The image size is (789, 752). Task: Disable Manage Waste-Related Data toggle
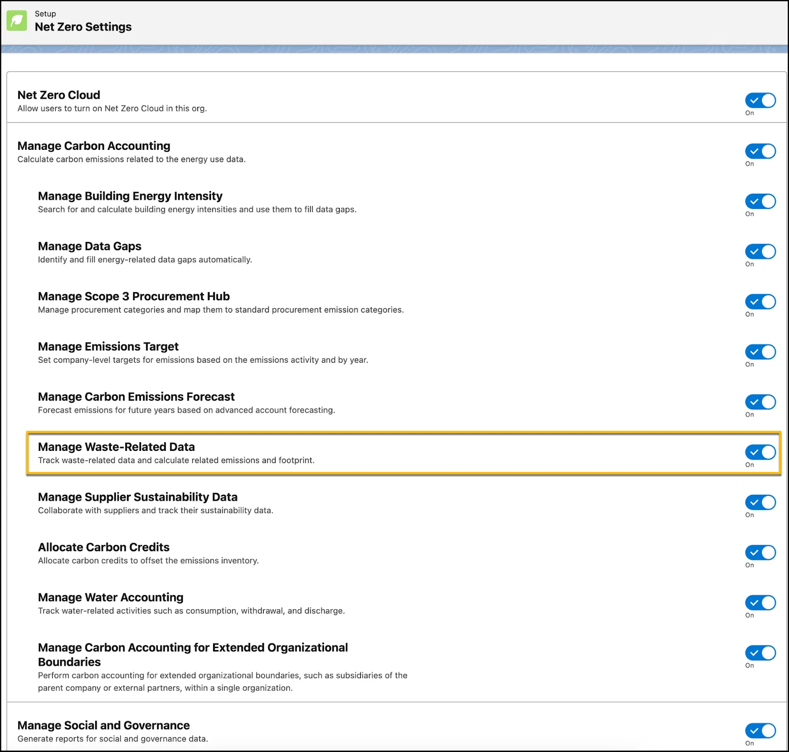click(760, 452)
